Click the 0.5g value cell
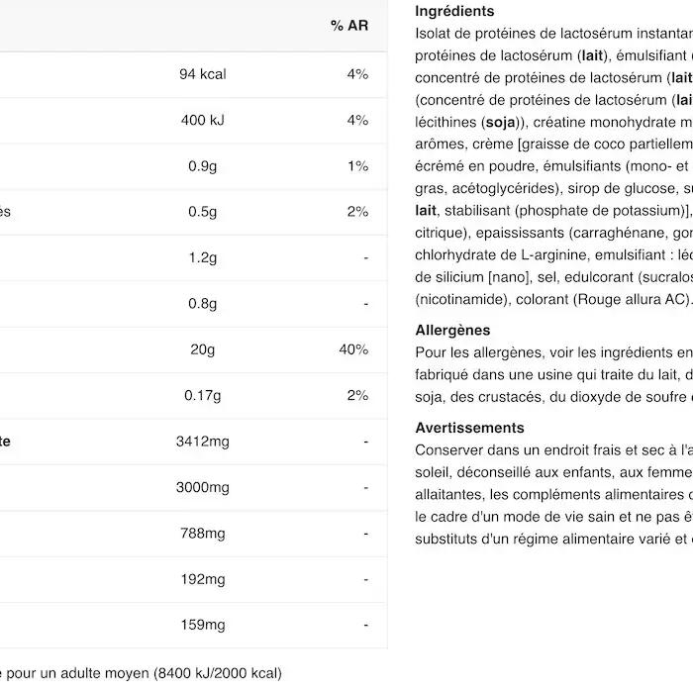Viewport: 693px width, 693px height. tap(202, 212)
